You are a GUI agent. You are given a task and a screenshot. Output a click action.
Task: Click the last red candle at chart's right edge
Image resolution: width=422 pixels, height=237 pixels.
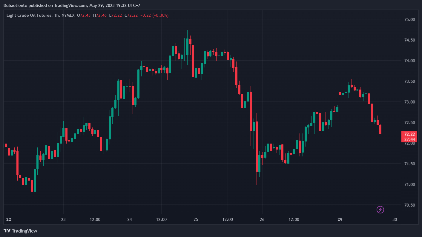pyautogui.click(x=380, y=130)
